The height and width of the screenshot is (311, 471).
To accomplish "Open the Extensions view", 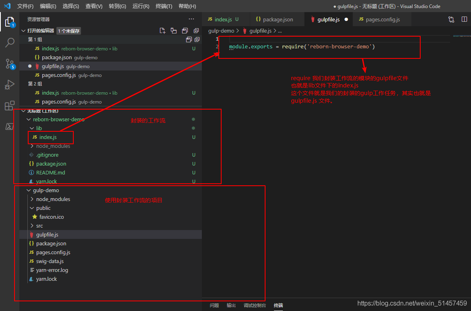I will (x=10, y=106).
